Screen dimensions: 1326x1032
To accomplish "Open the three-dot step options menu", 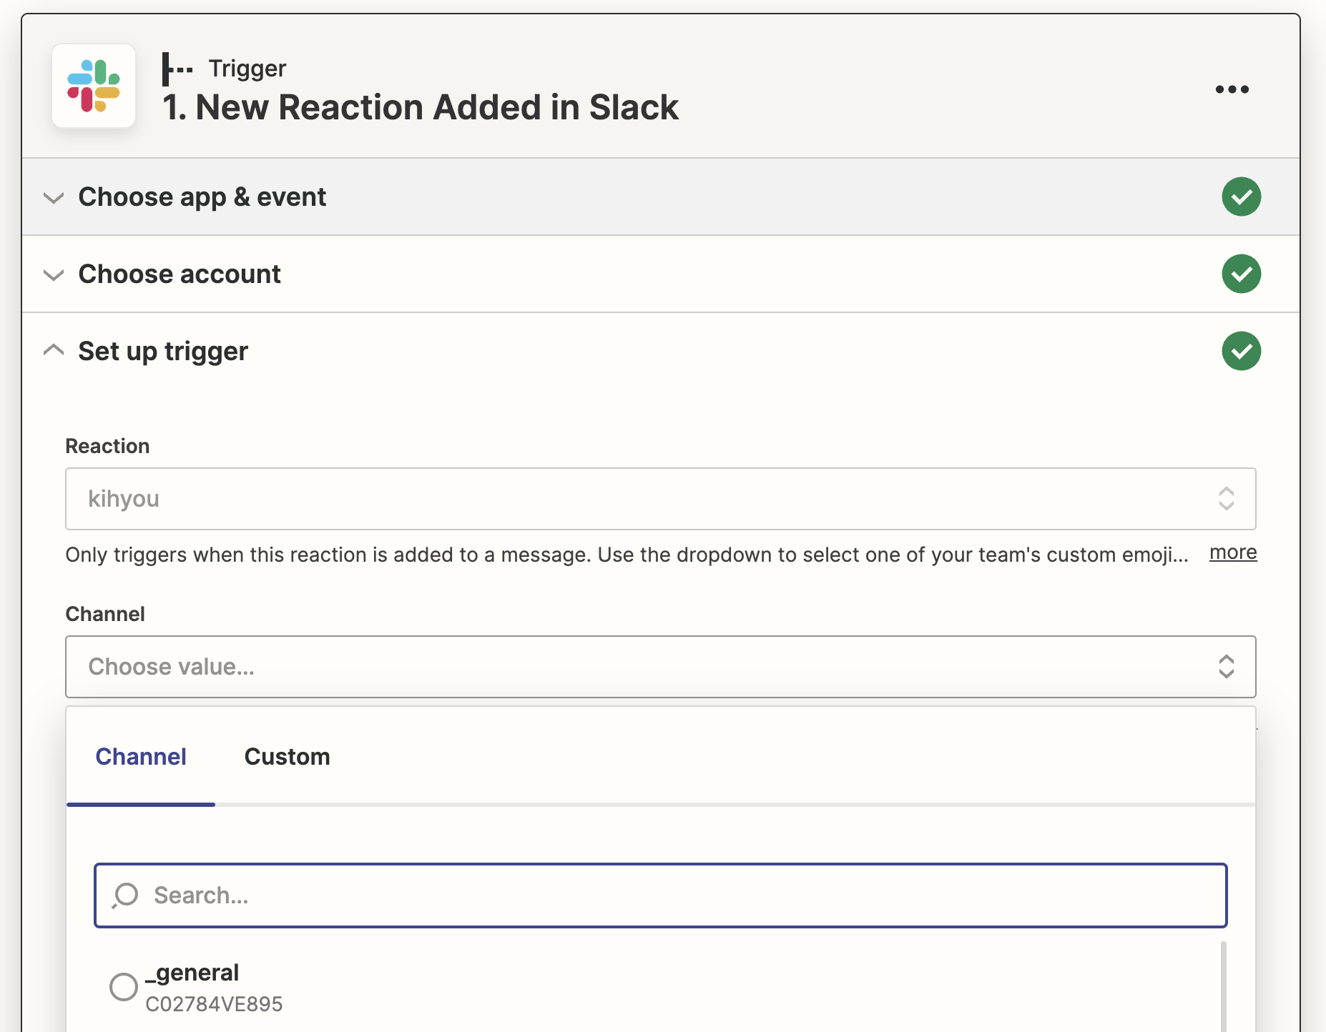I will [1232, 89].
